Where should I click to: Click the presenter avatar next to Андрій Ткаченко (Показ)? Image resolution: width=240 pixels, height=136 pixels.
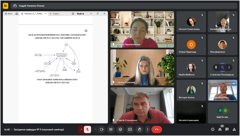(15, 6)
